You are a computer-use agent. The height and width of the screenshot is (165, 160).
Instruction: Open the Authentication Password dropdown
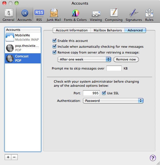pos(113,101)
